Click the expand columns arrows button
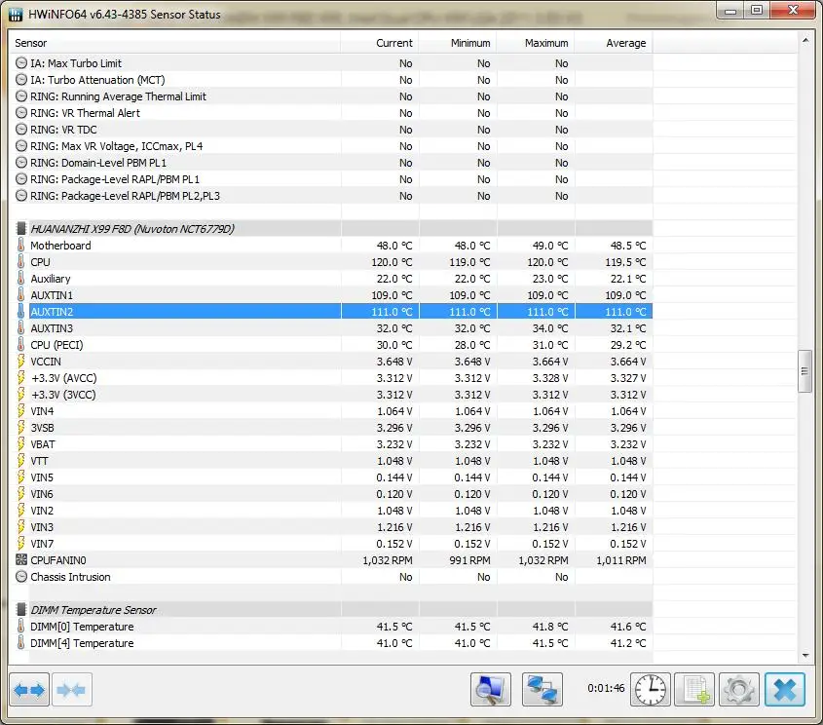This screenshot has height=725, width=823. (x=29, y=689)
